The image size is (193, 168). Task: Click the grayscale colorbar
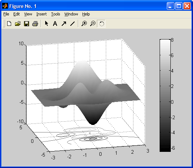point(165,95)
